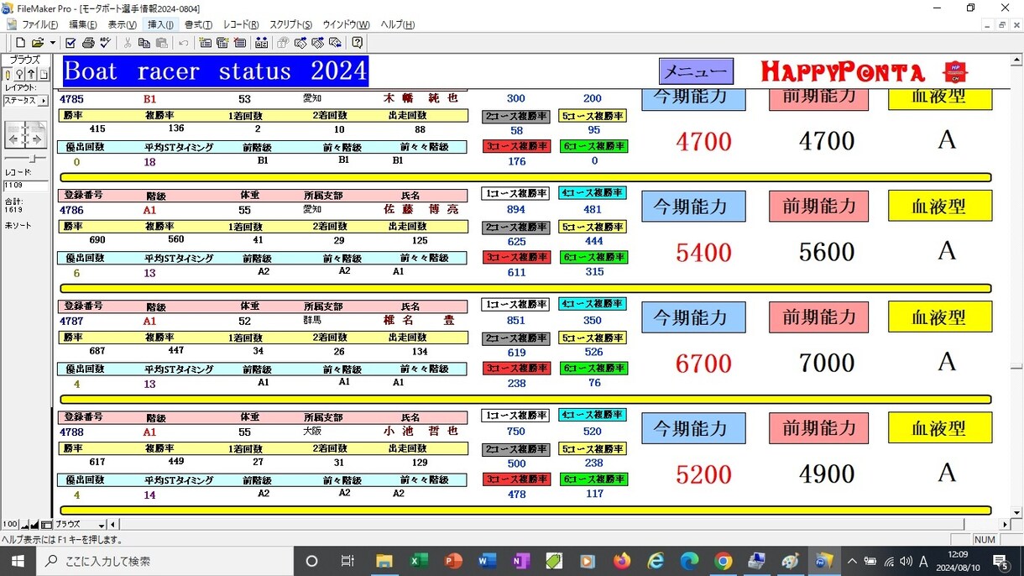Switch to Browse mode pencil icon
Viewport: 1024px width, 576px height.
(8, 75)
